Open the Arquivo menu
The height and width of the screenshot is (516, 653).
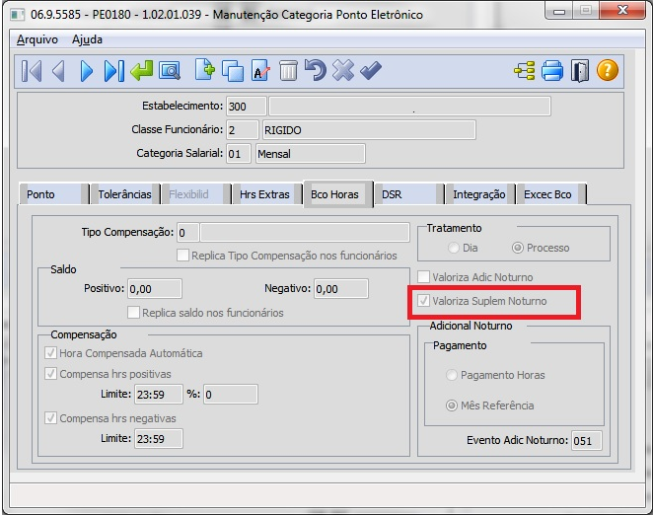[37, 39]
